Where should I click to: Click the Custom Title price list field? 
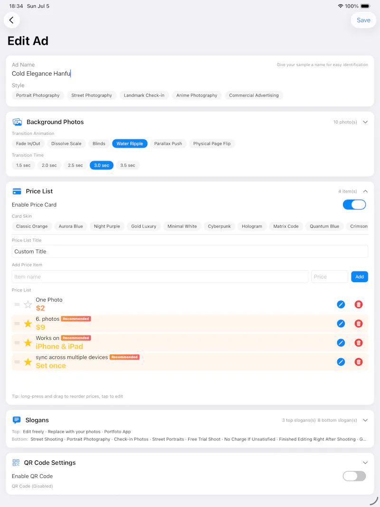190,251
